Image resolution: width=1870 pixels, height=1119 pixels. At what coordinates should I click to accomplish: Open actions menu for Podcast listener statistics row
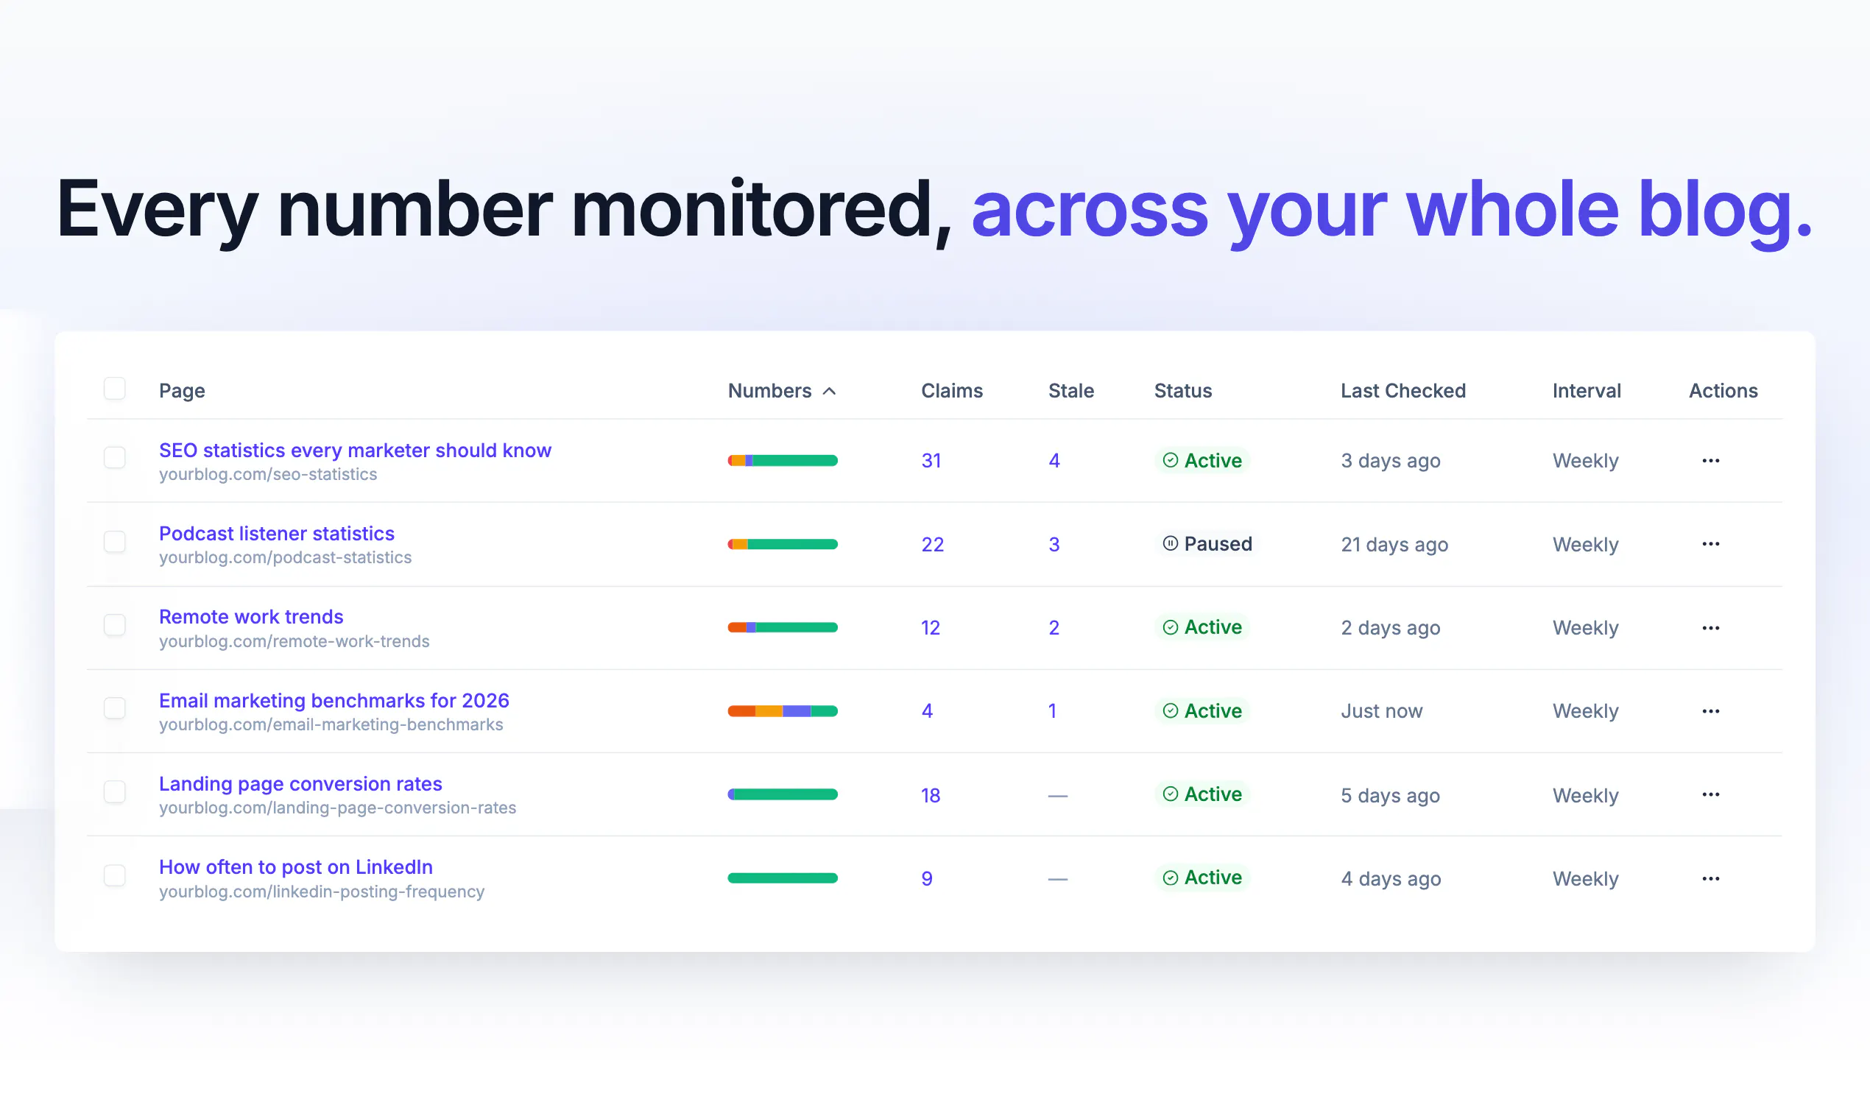pos(1710,543)
